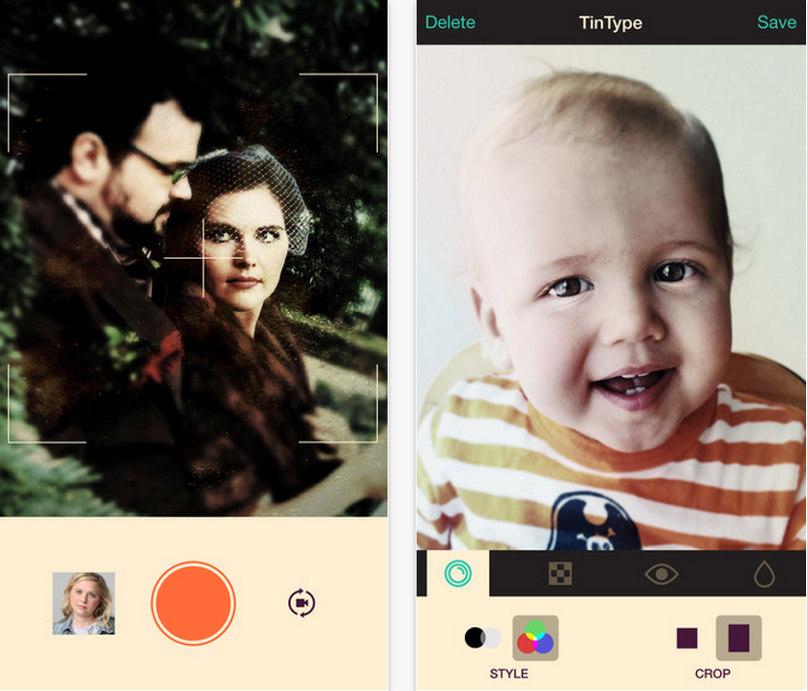Select the green circle style tab

(x=457, y=573)
